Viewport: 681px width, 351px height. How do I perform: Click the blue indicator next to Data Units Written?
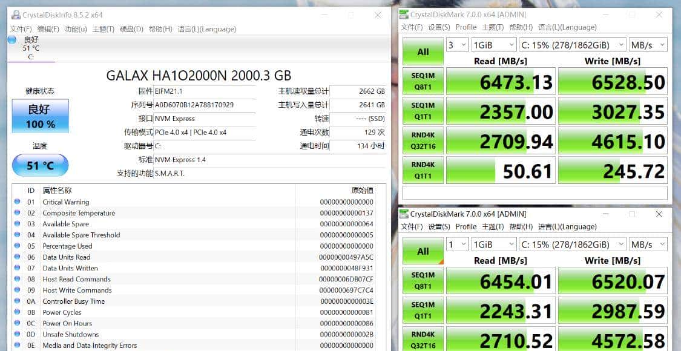[18, 268]
